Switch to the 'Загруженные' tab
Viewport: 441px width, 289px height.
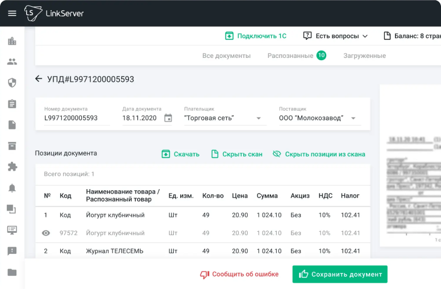pyautogui.click(x=364, y=56)
